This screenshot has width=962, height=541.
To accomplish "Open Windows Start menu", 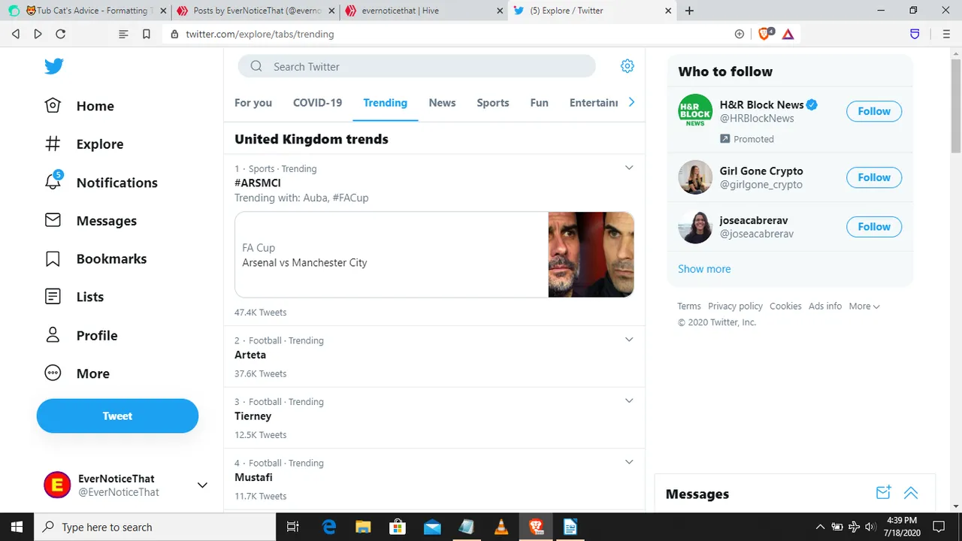I will point(17,527).
